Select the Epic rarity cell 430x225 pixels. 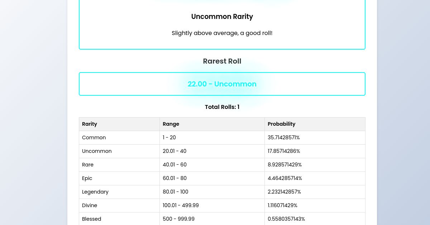[x=87, y=178]
